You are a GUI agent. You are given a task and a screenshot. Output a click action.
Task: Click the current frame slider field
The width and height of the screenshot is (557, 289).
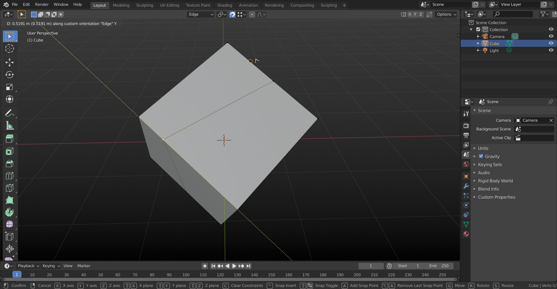(x=371, y=266)
